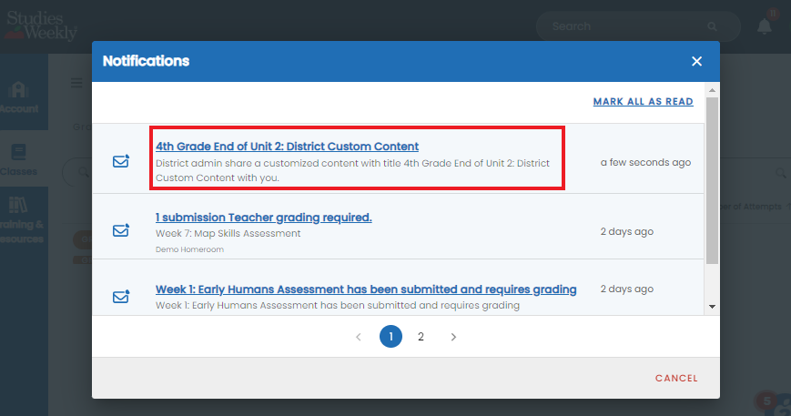This screenshot has height=416, width=791.
Task: Click 'Demo Homeroom' text
Action: 189,249
